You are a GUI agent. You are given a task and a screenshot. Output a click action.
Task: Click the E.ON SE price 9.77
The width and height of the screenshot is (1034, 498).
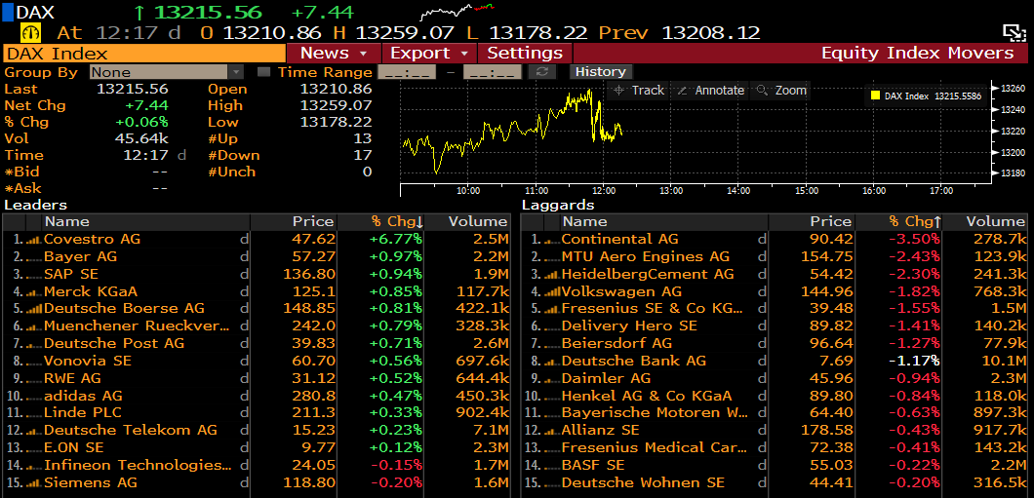(x=319, y=448)
